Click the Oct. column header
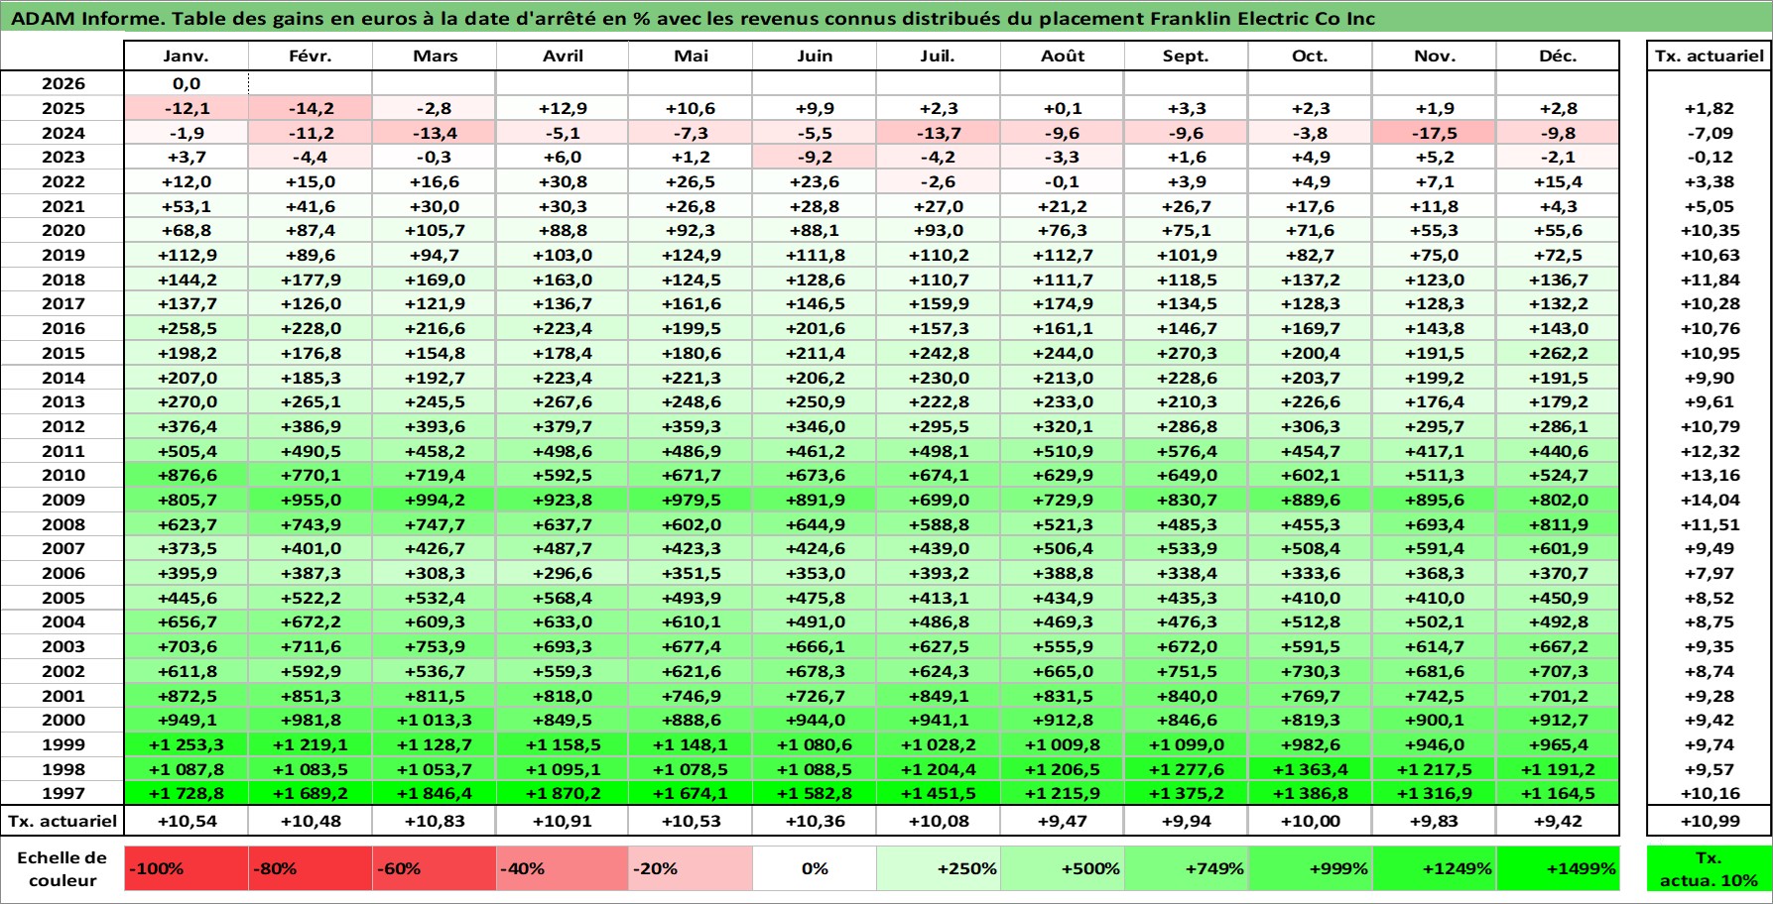This screenshot has height=904, width=1773. pos(1310,56)
